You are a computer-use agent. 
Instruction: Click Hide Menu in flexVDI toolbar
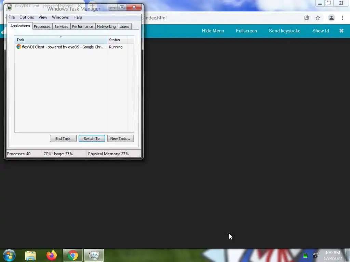click(213, 31)
